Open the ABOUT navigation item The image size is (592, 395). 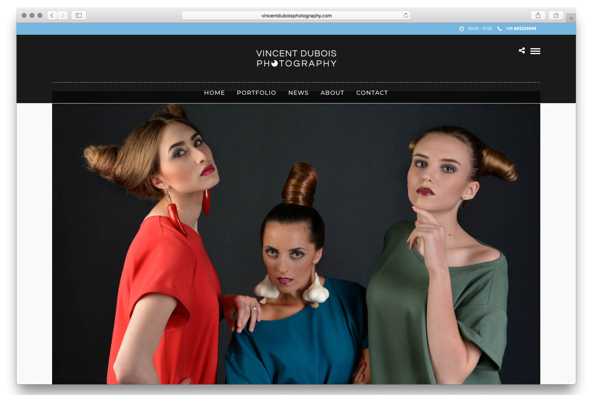point(332,93)
